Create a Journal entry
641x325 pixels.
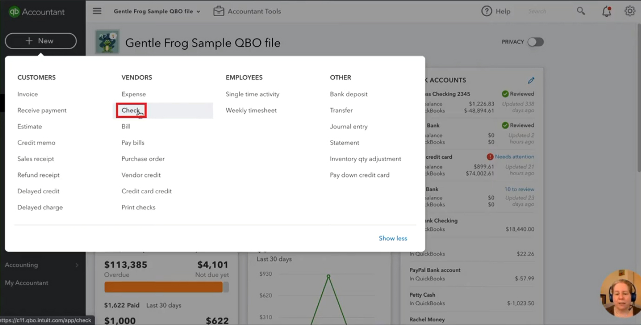349,127
